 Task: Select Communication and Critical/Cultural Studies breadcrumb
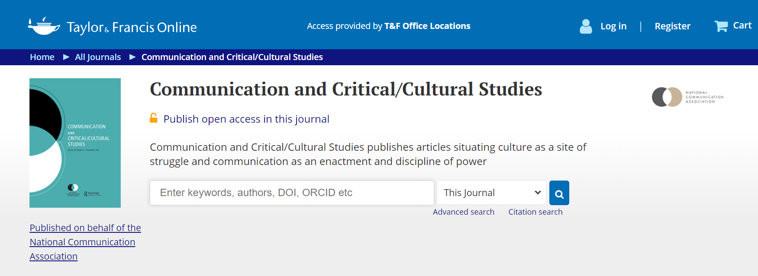pyautogui.click(x=232, y=57)
